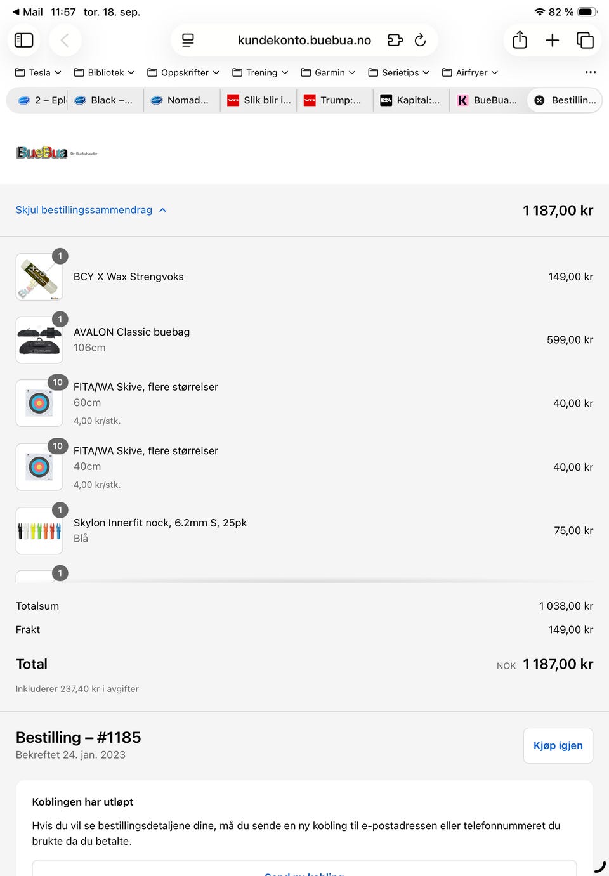Open the Share sheet icon

(520, 41)
